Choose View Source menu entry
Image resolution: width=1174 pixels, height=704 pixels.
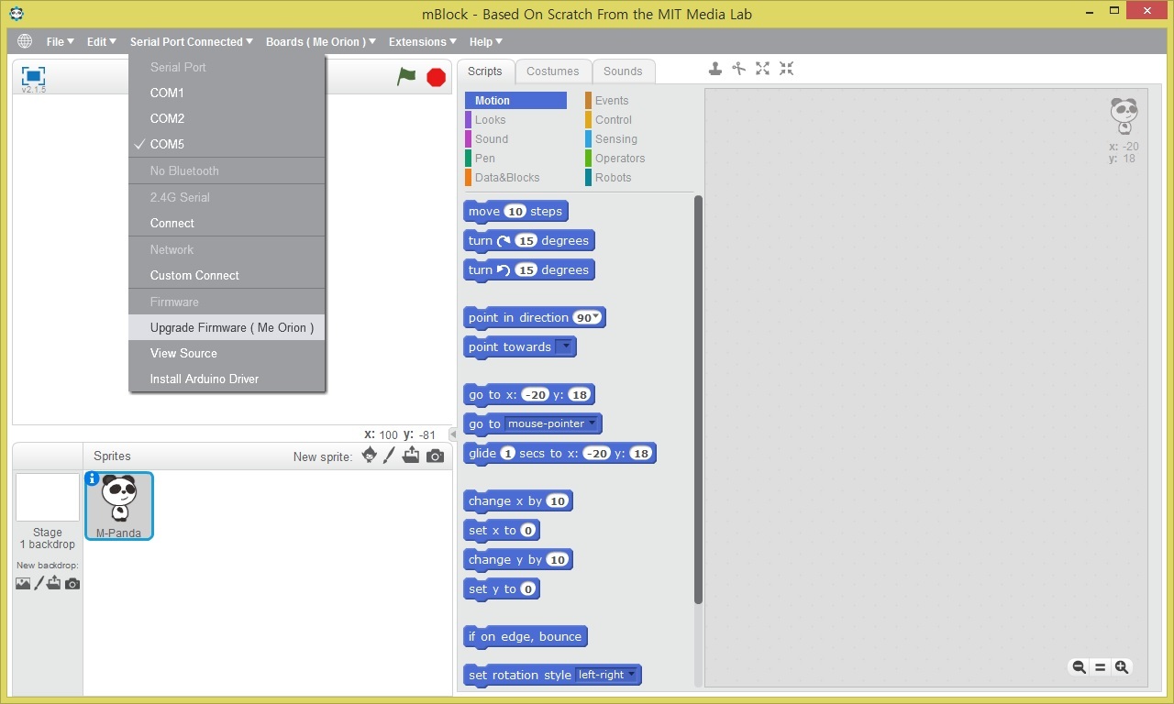pos(227,353)
